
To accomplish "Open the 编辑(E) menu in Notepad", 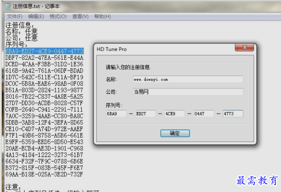I will [36, 17].
